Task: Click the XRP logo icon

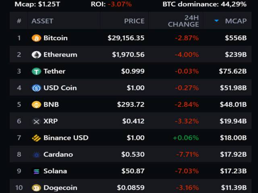Action: (x=36, y=121)
